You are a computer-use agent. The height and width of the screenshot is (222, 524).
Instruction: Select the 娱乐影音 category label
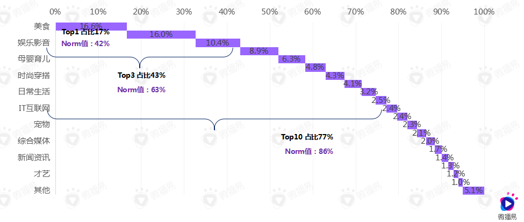34,42
